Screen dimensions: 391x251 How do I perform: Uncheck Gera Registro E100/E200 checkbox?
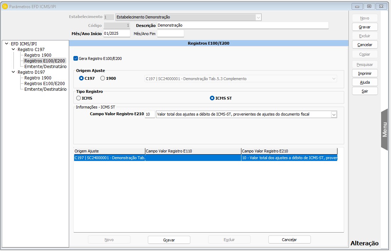[x=76, y=58]
